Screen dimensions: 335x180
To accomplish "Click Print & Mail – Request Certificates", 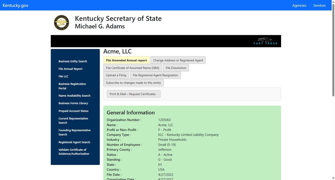I will (134, 94).
